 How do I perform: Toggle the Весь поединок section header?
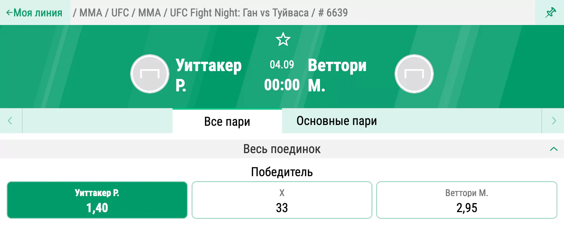(282, 149)
